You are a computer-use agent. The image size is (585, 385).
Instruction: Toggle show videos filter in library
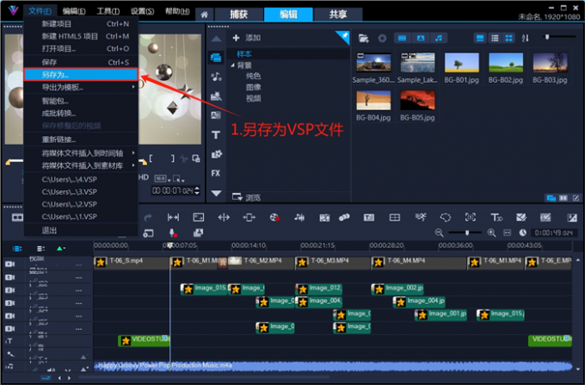[401, 38]
